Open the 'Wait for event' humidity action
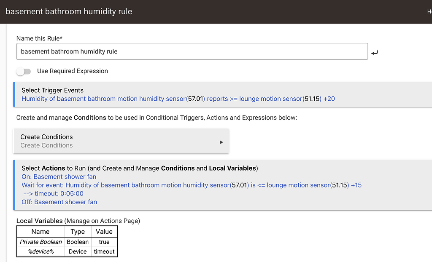The height and width of the screenshot is (262, 432). pos(190,185)
